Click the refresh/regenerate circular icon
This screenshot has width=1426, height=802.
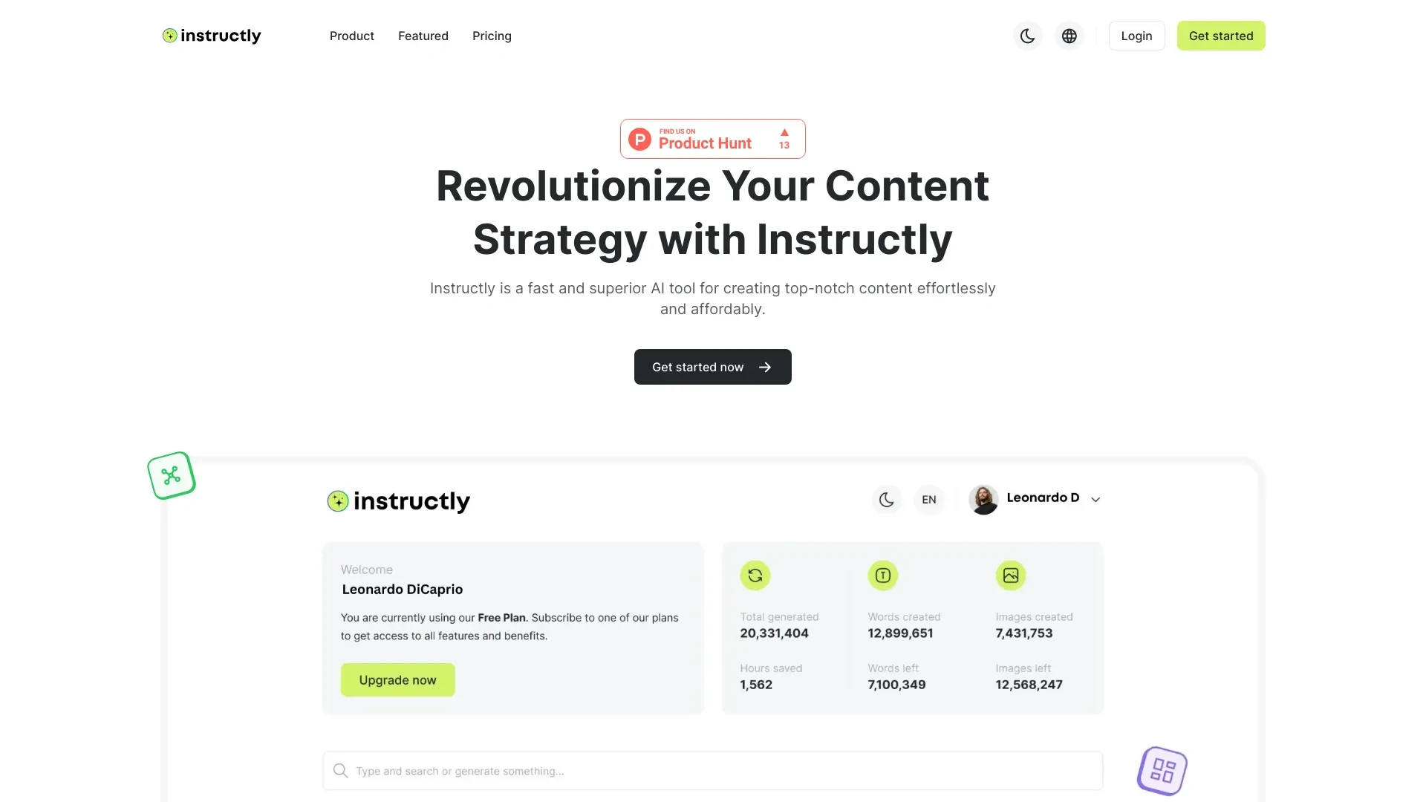click(x=755, y=576)
